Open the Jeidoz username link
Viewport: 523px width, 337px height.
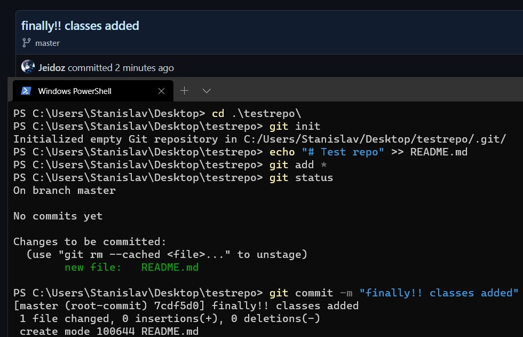[x=52, y=68]
